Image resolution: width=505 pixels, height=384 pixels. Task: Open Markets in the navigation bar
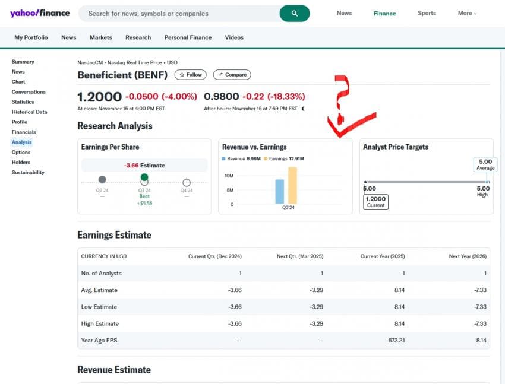[101, 37]
